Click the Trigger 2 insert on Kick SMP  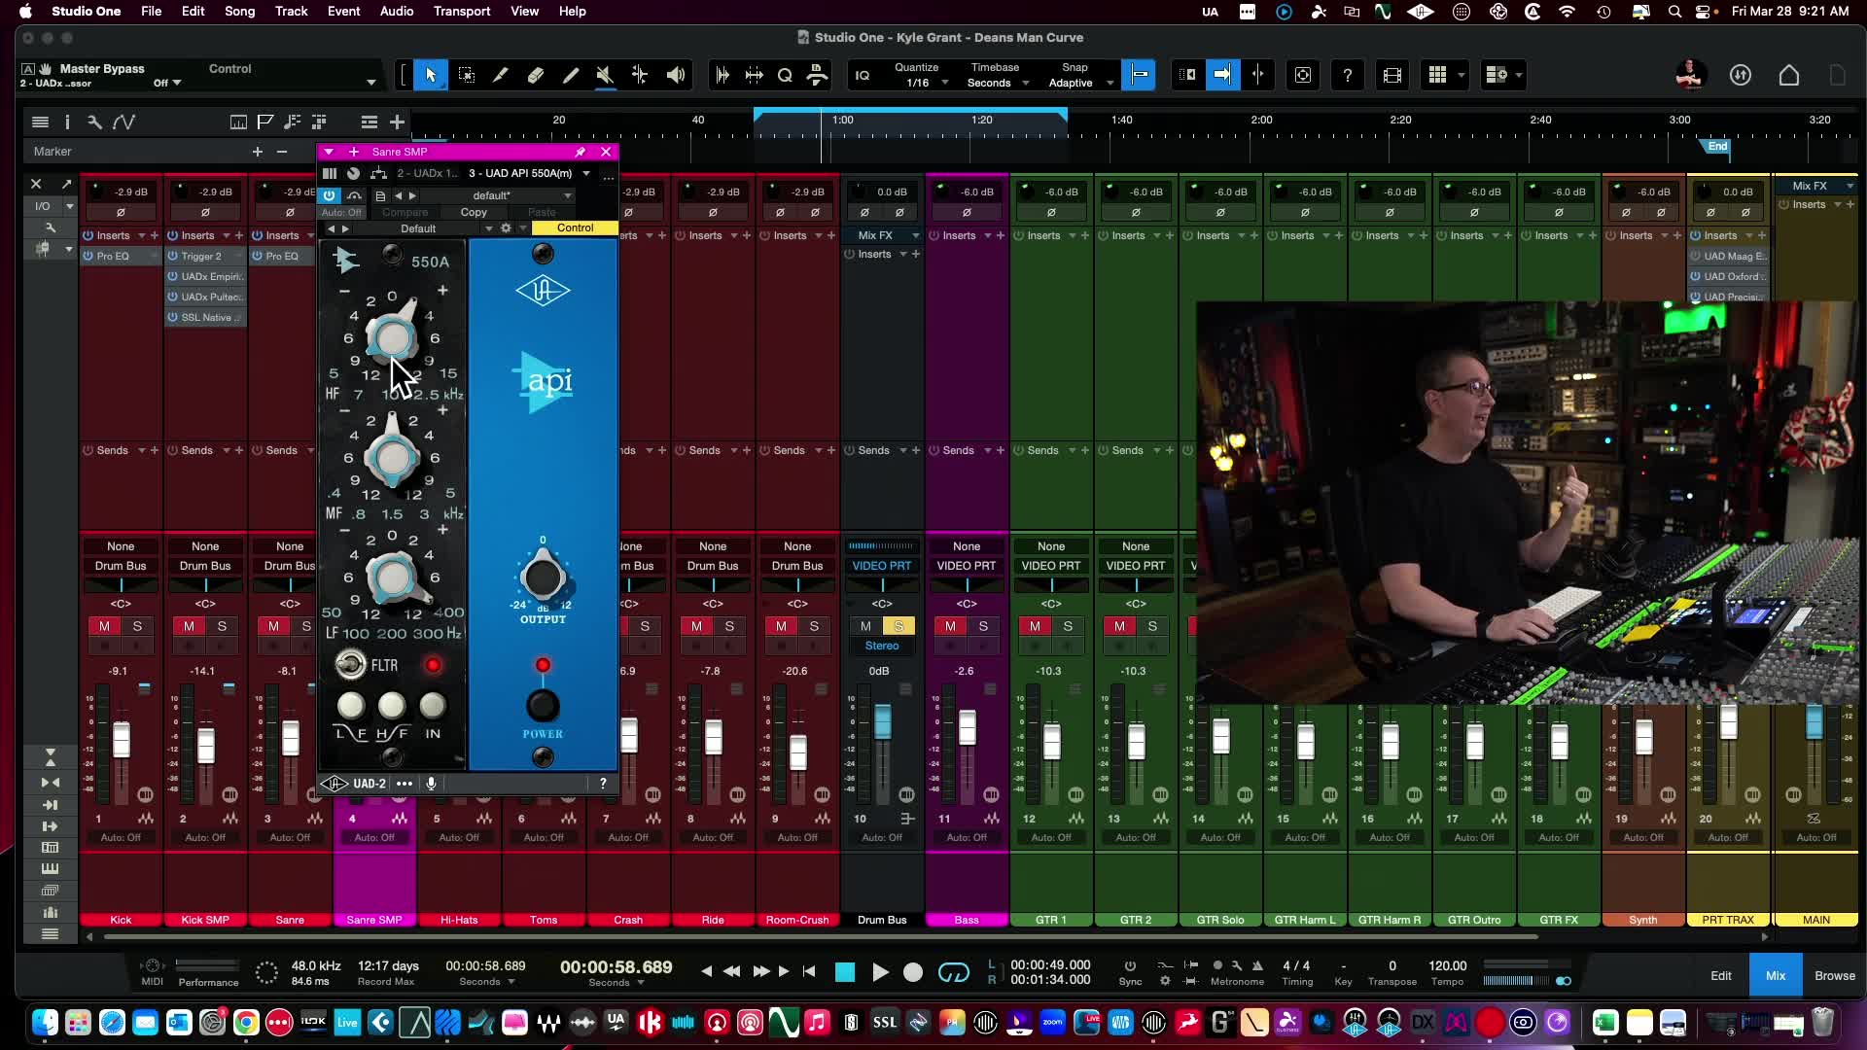point(206,257)
